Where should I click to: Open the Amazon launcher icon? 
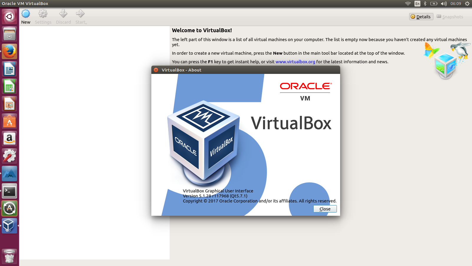click(x=9, y=139)
